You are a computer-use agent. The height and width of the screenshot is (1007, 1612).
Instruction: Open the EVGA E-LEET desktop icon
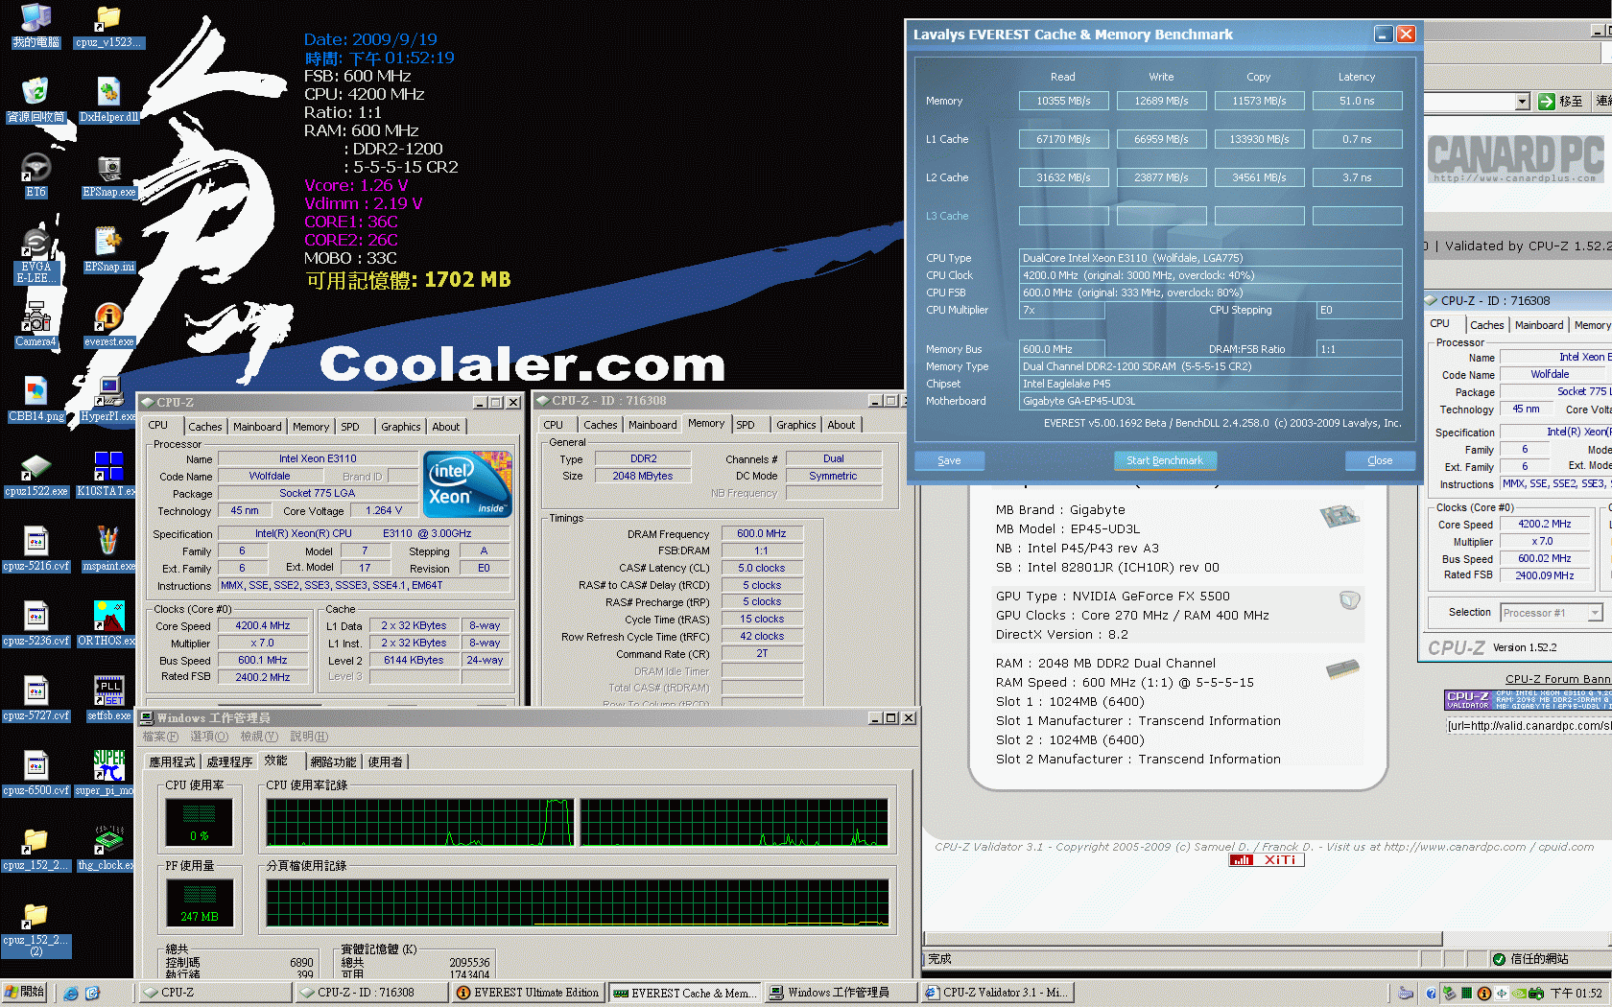pos(36,255)
